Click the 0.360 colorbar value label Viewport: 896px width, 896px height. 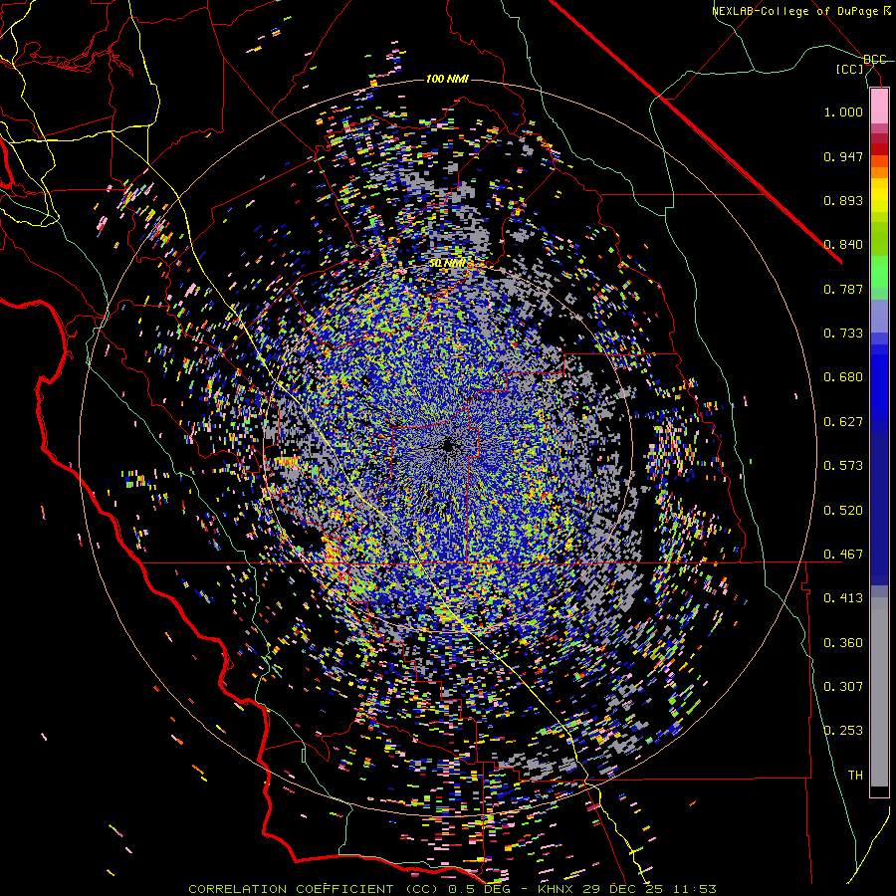(843, 643)
